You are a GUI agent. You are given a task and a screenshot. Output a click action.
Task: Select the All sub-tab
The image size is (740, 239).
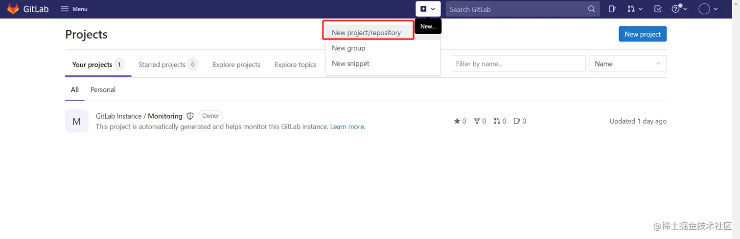pos(75,89)
